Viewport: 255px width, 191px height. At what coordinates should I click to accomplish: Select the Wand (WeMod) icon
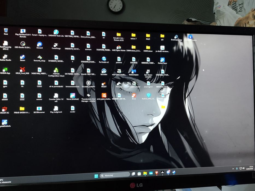(72, 97)
